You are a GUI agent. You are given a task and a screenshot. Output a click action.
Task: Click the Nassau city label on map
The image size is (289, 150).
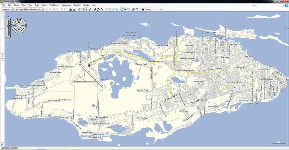pyautogui.click(x=216, y=37)
